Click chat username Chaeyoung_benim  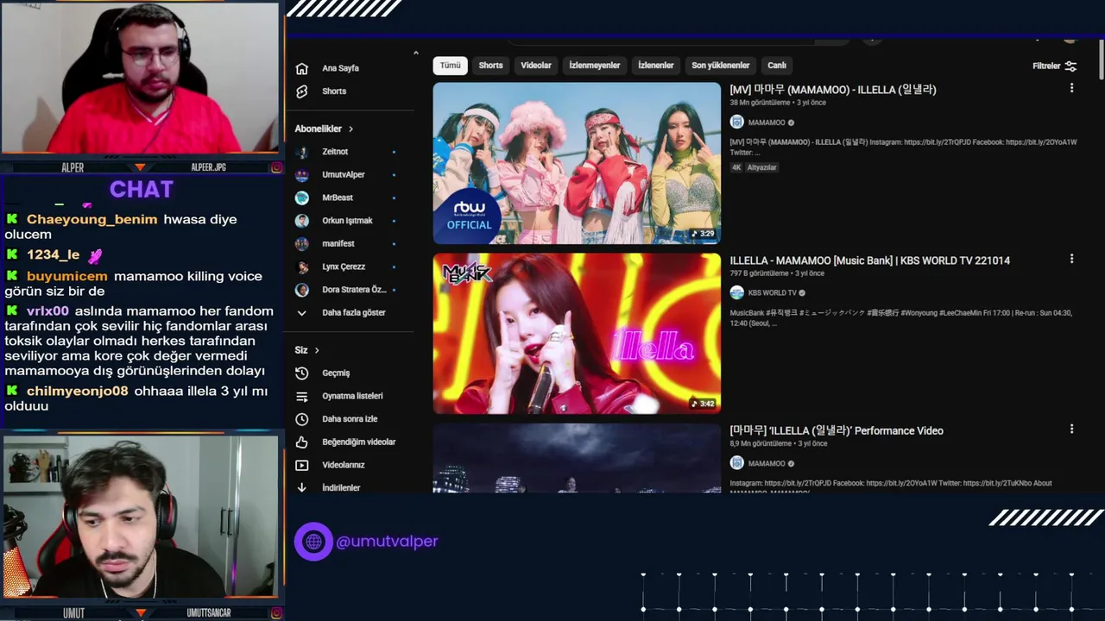click(92, 220)
